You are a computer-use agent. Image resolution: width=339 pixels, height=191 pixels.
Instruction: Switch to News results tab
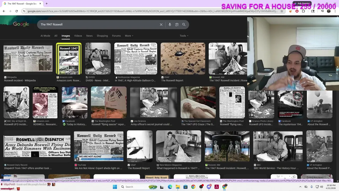[89, 36]
